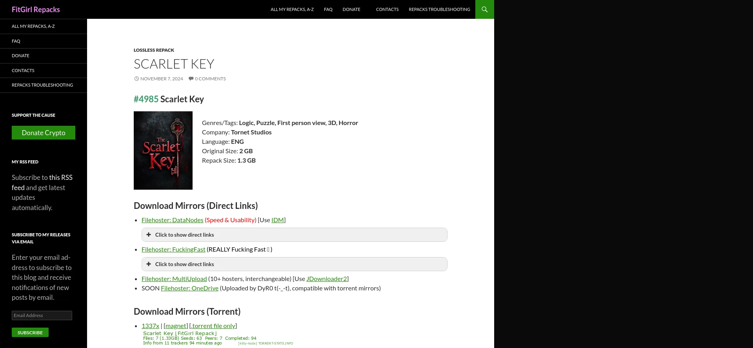Click the November 7, 2024 date link
The image size is (753, 348).
coord(161,79)
